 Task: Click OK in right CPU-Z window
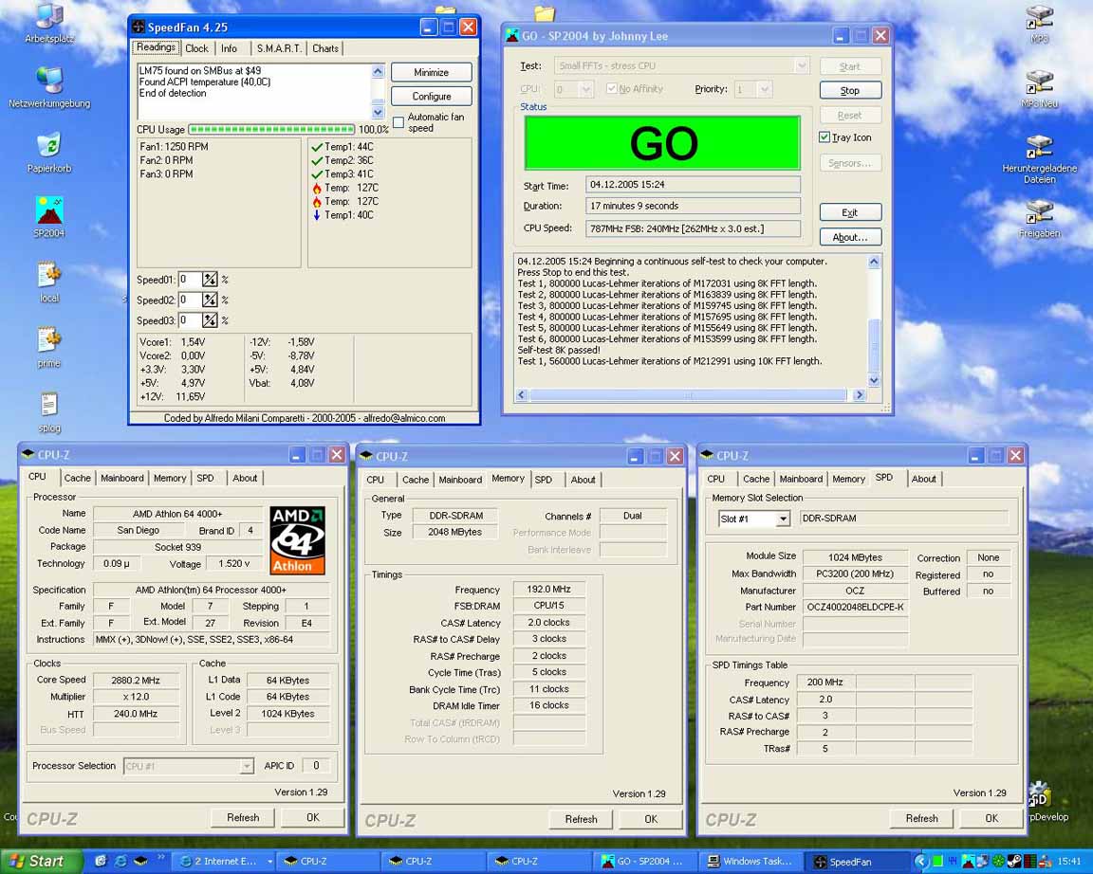[991, 818]
